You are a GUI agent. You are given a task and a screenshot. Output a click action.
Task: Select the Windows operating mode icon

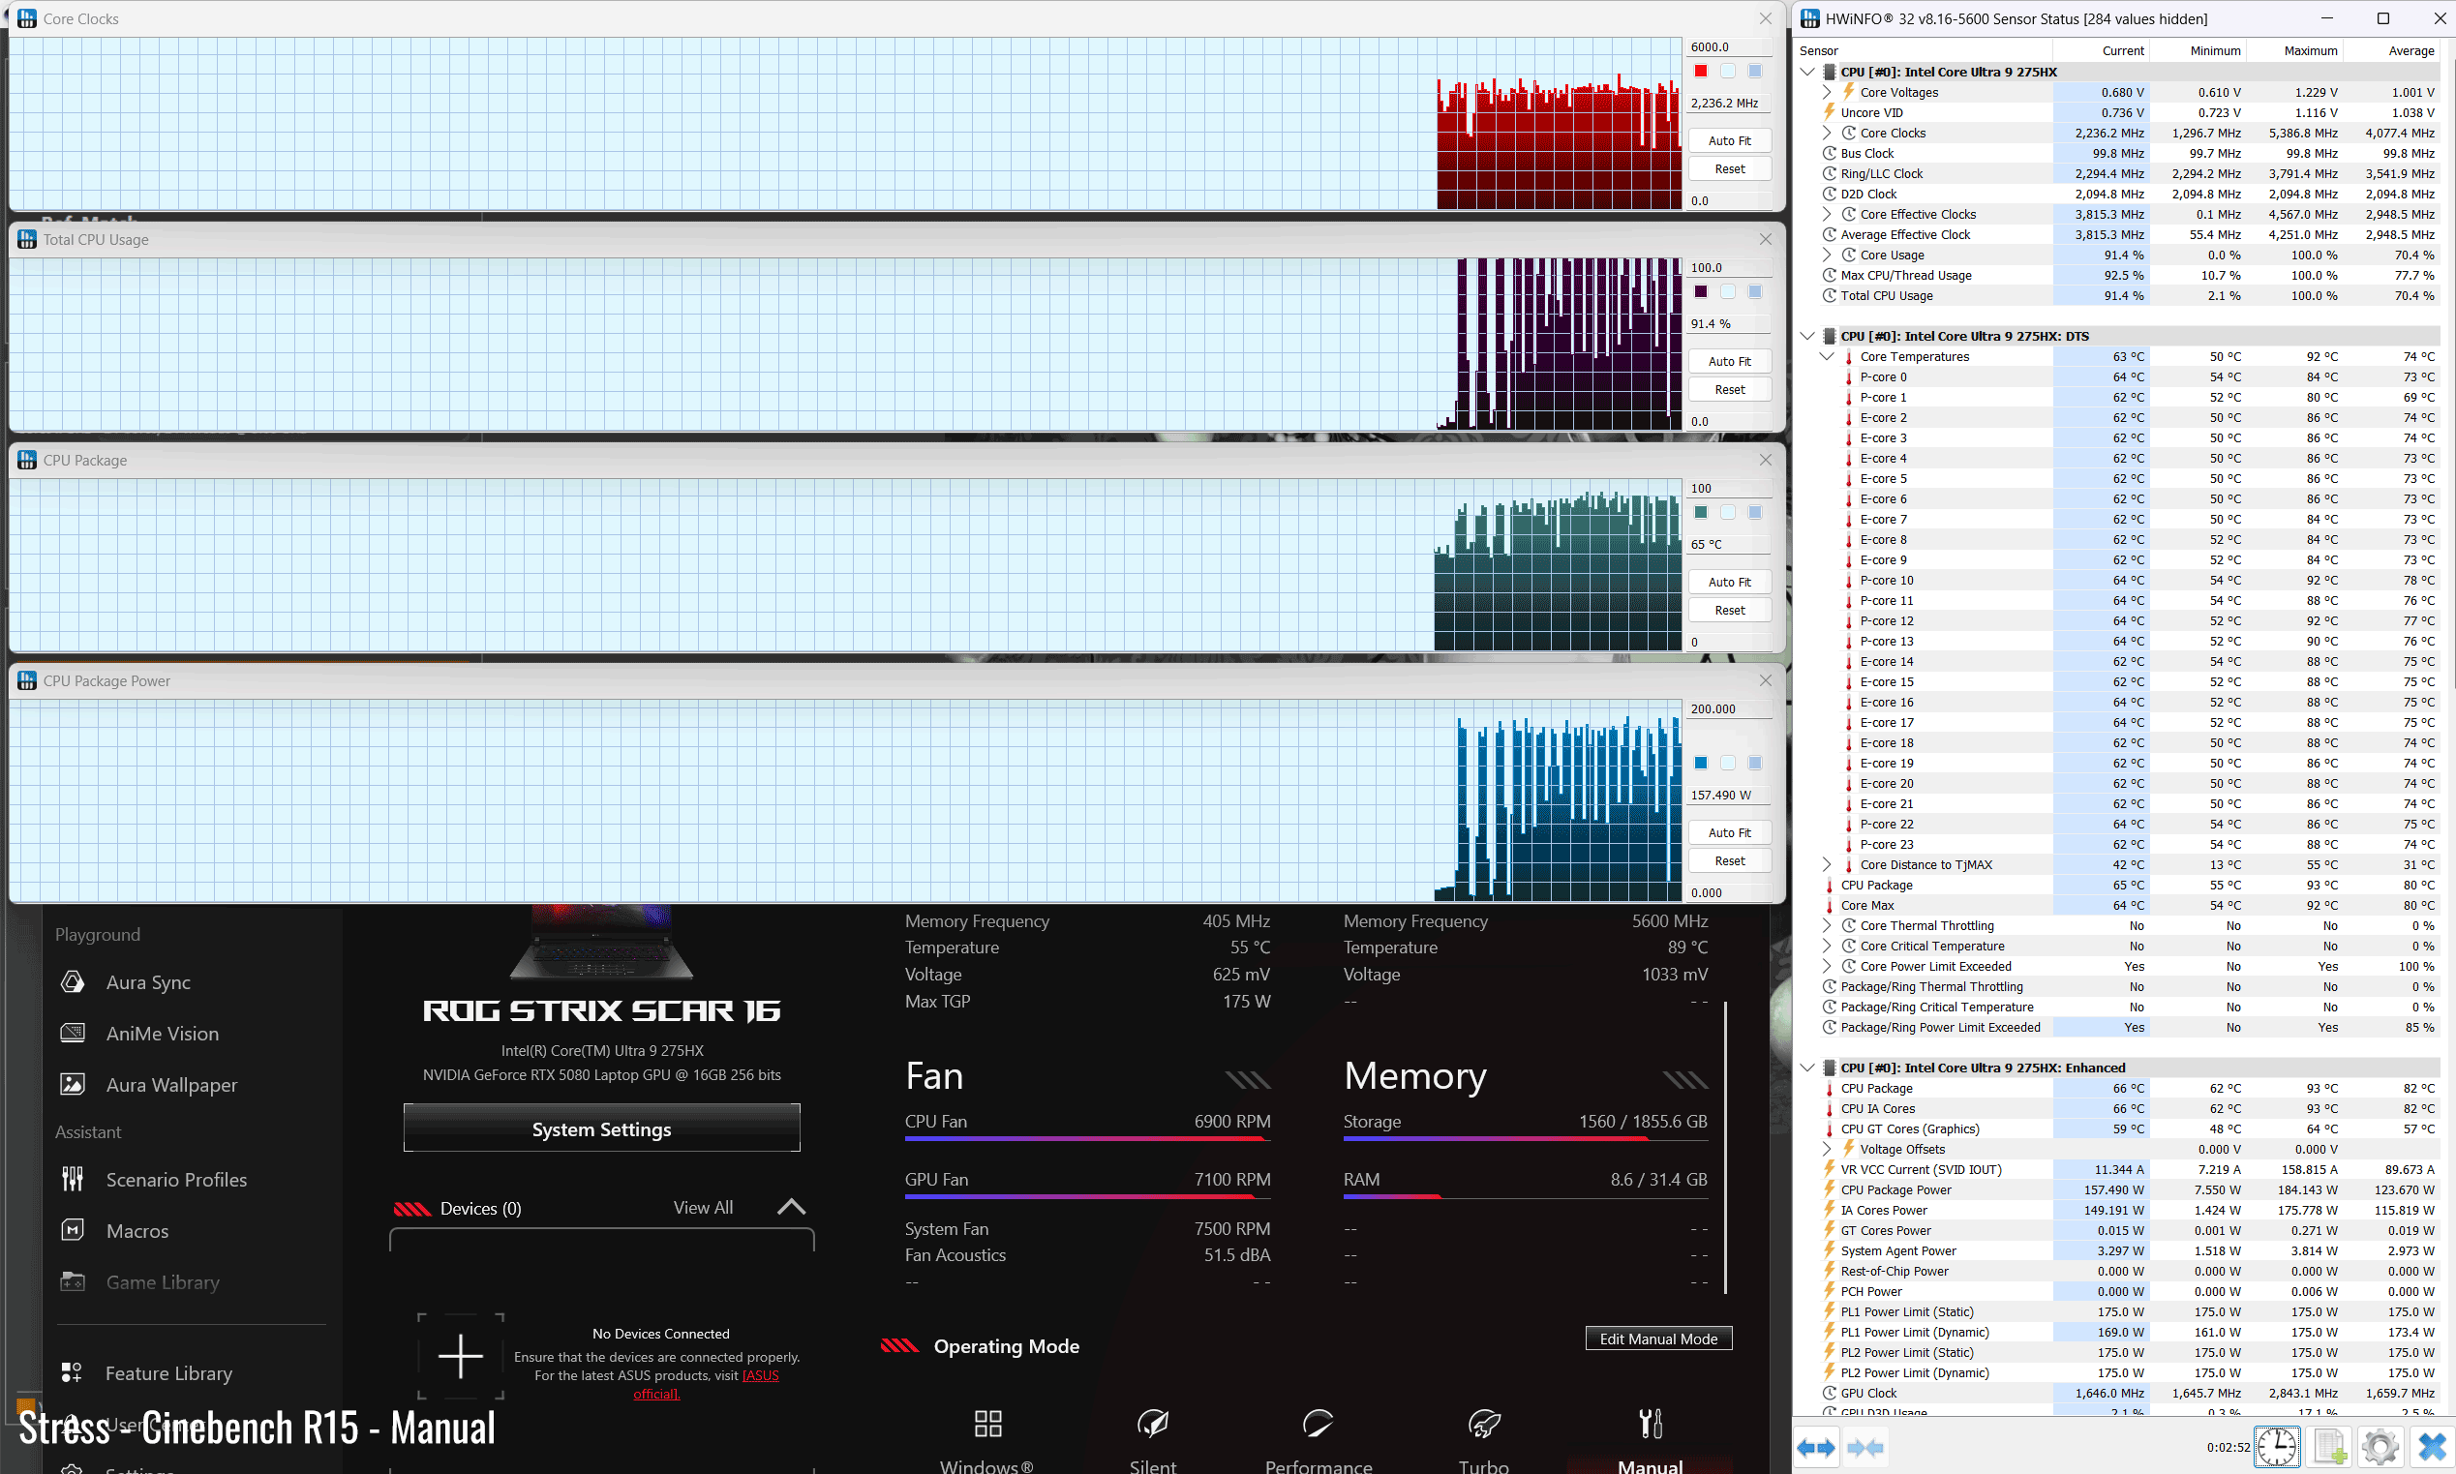(987, 1424)
